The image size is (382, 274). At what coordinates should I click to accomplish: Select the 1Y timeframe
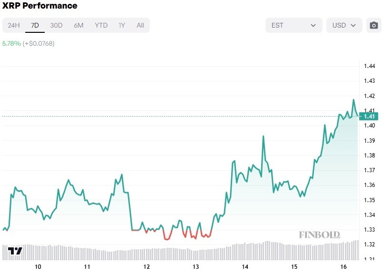click(122, 25)
